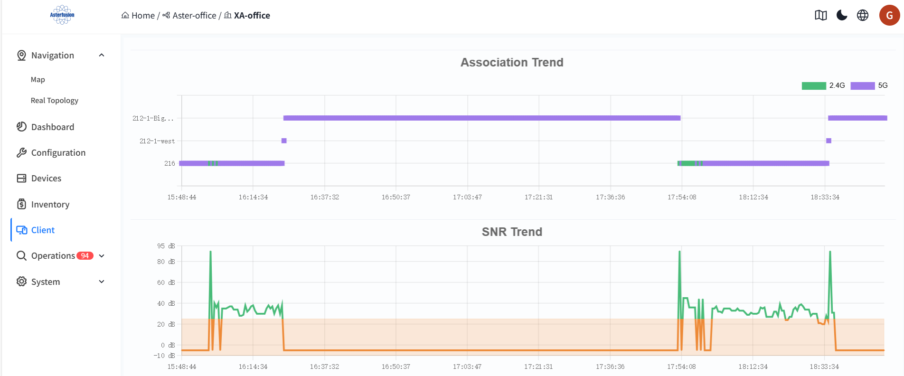Click the purple 212-1-Big association bar
904x376 pixels.
point(482,118)
